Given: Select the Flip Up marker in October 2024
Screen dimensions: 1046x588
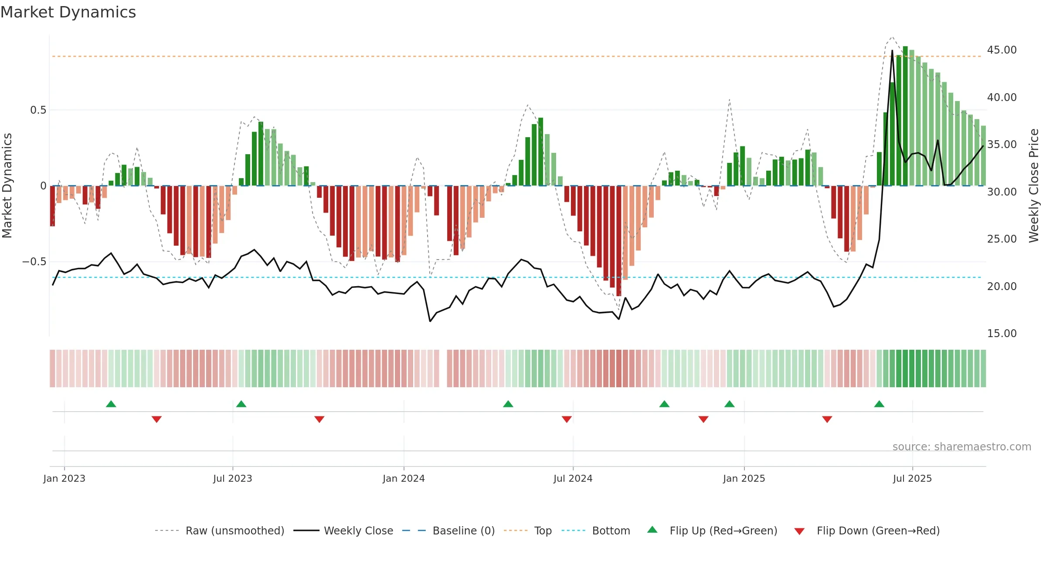Looking at the screenshot, I should pos(665,404).
